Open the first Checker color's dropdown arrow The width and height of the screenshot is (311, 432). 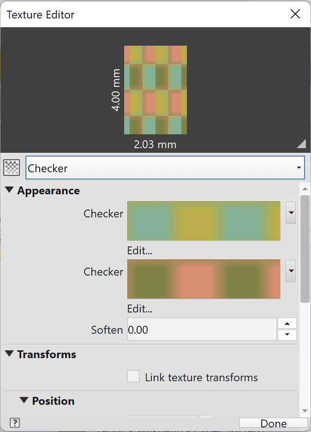[x=291, y=213]
